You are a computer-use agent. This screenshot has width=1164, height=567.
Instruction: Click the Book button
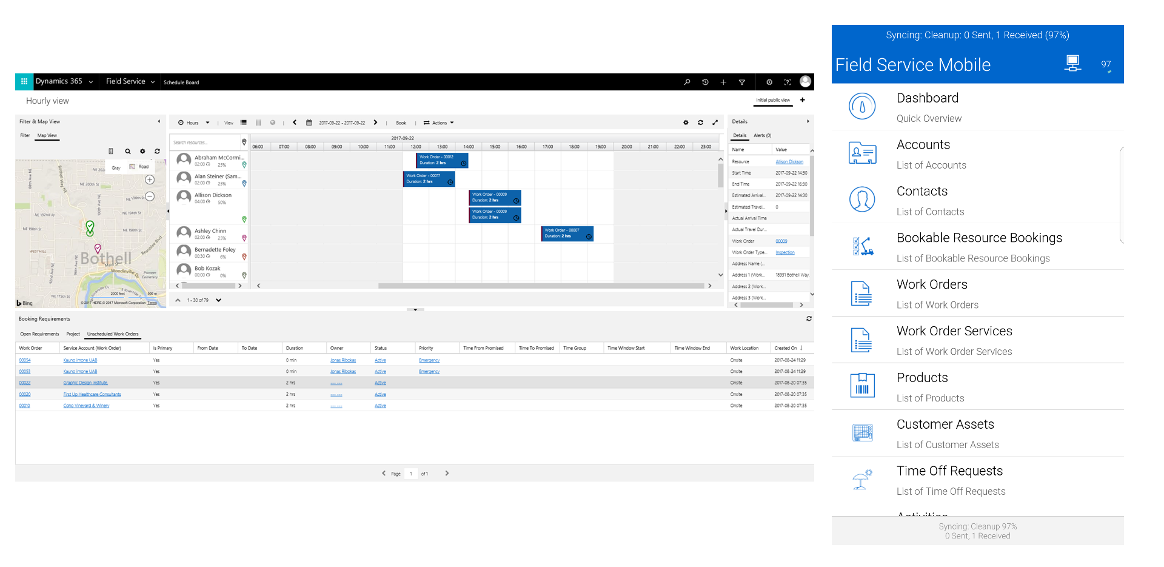coord(401,122)
